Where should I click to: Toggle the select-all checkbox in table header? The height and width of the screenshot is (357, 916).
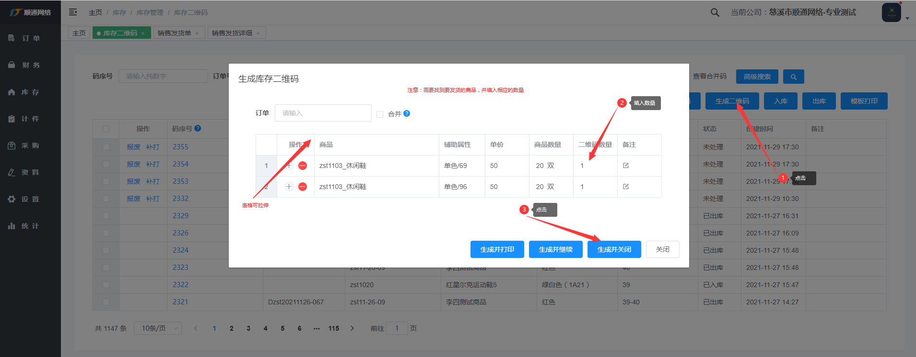106,129
